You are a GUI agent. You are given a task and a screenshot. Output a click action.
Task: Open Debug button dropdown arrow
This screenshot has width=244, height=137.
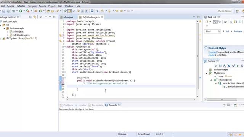pos(17,11)
